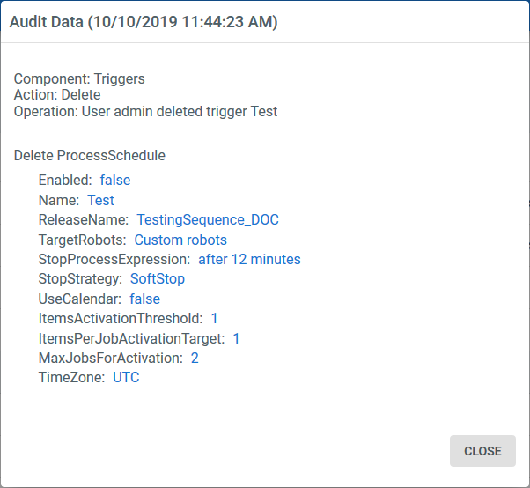Click the Audit Data dialog title
The width and height of the screenshot is (530, 488).
(144, 22)
